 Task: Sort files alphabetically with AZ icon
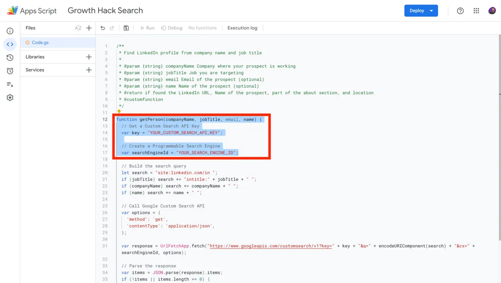click(x=78, y=28)
